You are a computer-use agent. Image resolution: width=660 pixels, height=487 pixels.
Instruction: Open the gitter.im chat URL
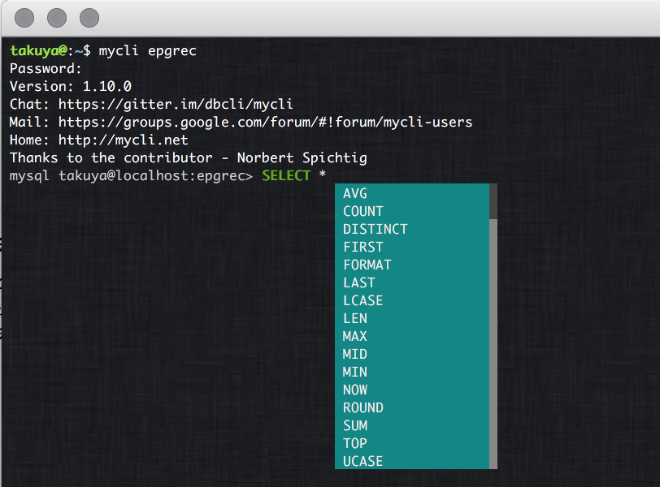pos(176,104)
